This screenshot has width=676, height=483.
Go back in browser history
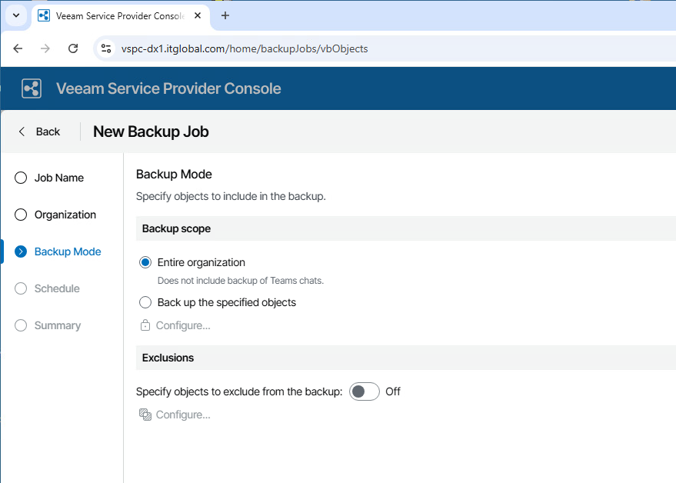pyautogui.click(x=18, y=48)
